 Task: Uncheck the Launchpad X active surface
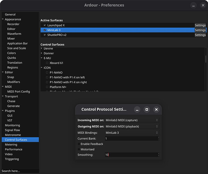[x=45, y=25]
